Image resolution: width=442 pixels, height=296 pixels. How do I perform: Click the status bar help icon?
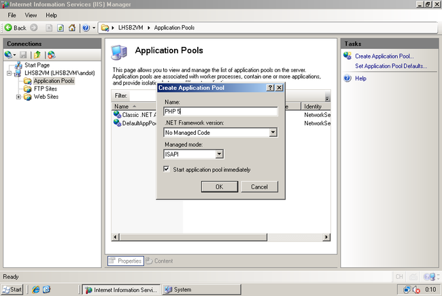pyautogui.click(x=430, y=277)
